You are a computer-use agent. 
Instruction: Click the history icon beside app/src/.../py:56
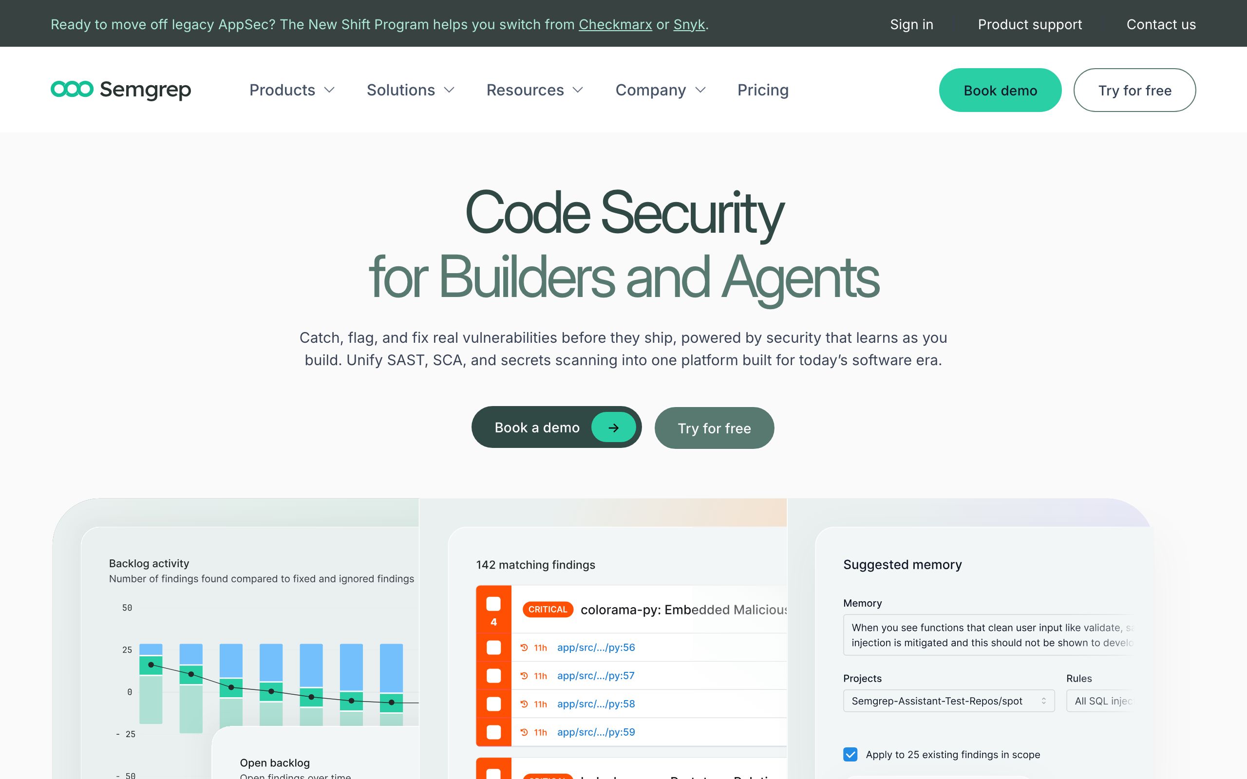click(524, 648)
